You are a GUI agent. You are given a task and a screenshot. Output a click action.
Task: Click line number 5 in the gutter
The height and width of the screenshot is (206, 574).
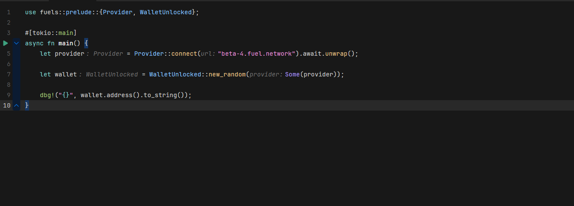tap(9, 54)
